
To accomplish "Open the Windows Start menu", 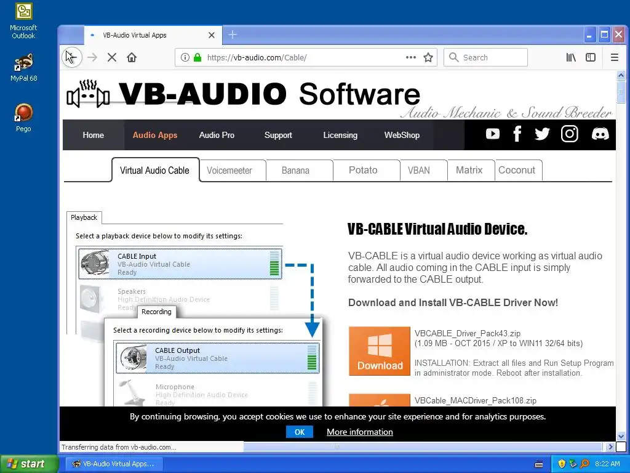I will click(30, 464).
